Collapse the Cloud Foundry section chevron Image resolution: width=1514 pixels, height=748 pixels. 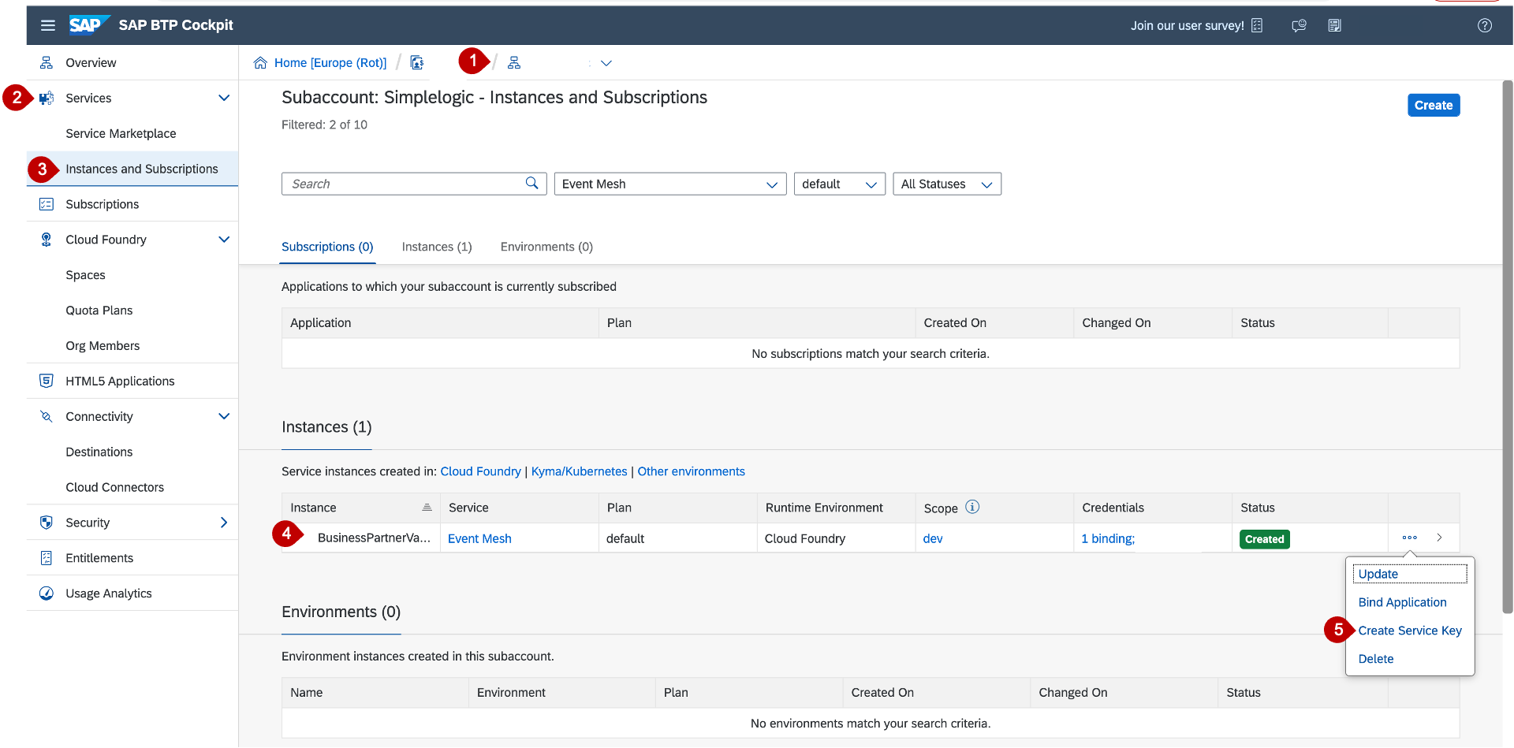point(224,240)
